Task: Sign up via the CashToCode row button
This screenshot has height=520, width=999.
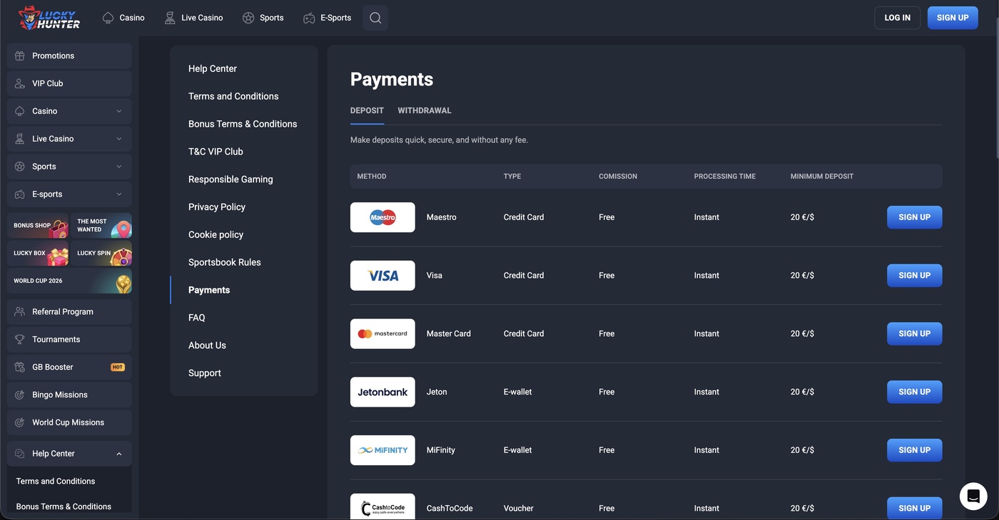Action: pos(914,508)
